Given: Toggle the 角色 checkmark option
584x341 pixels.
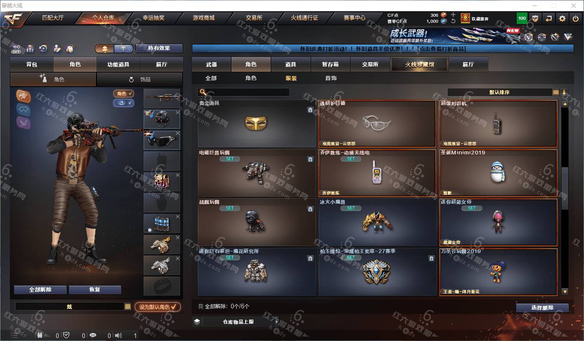Looking at the screenshot, I should (x=123, y=94).
